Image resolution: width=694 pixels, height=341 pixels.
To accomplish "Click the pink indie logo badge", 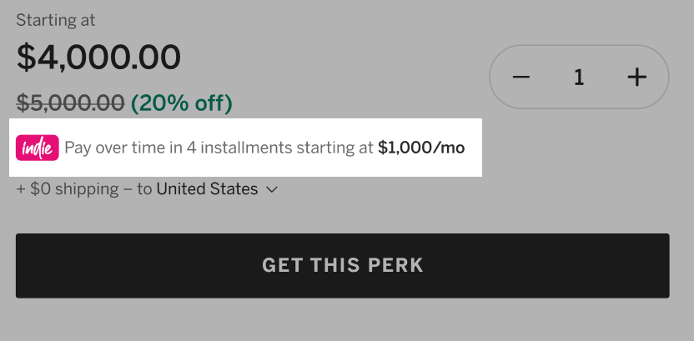I will pyautogui.click(x=38, y=148).
